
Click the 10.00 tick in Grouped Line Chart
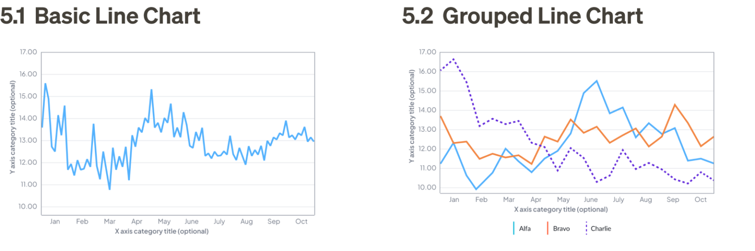pos(428,188)
